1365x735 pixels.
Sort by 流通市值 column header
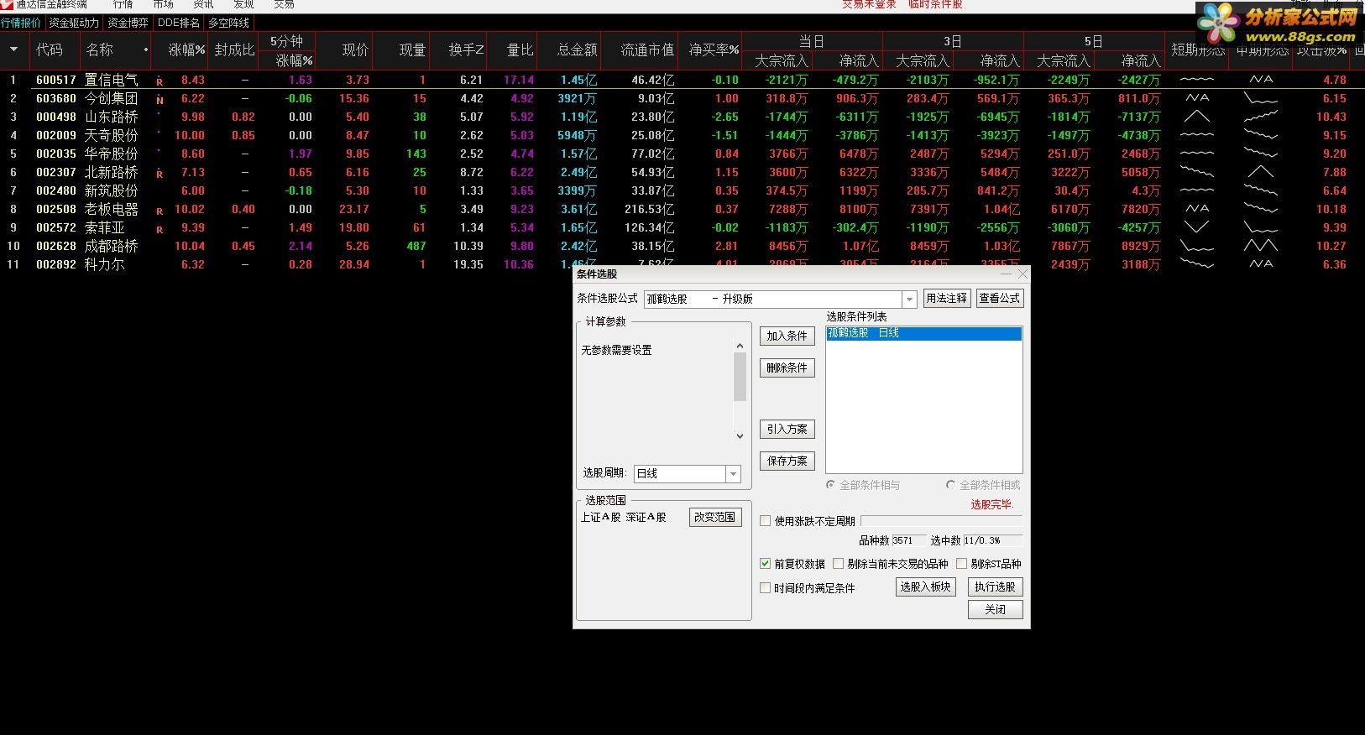click(x=647, y=50)
